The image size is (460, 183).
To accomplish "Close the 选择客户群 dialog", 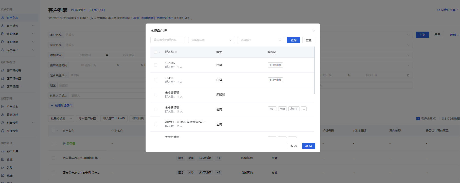I will coord(313,31).
